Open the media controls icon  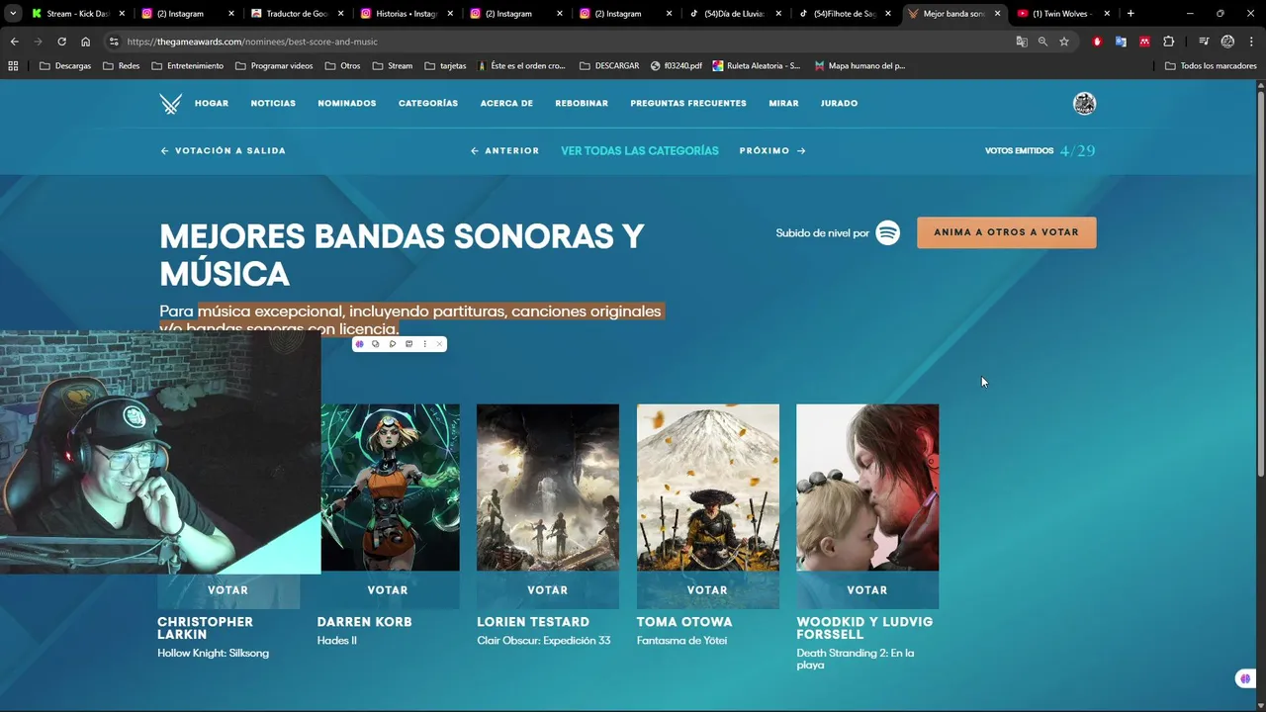tap(1204, 42)
